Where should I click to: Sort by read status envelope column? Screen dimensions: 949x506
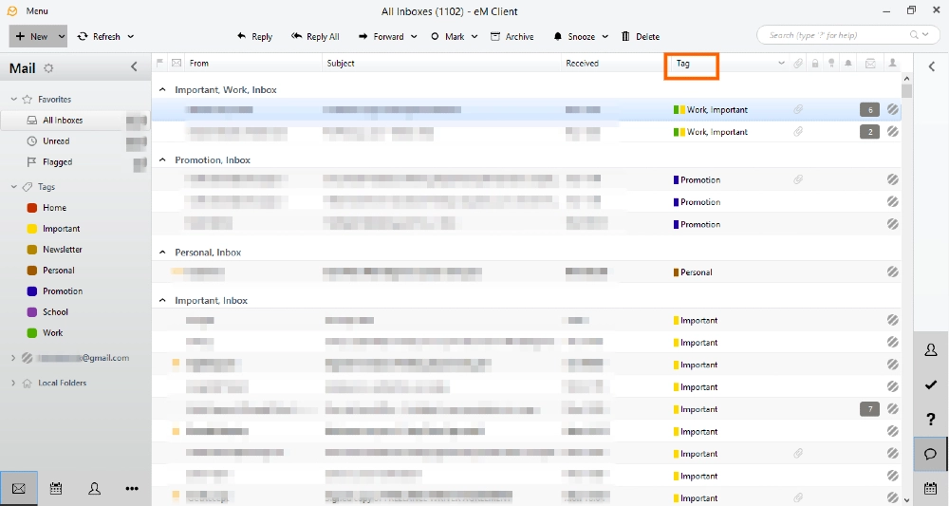click(x=177, y=63)
